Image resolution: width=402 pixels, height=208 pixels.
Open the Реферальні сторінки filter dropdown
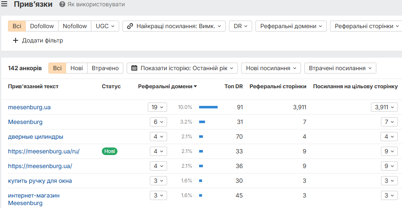tap(367, 26)
